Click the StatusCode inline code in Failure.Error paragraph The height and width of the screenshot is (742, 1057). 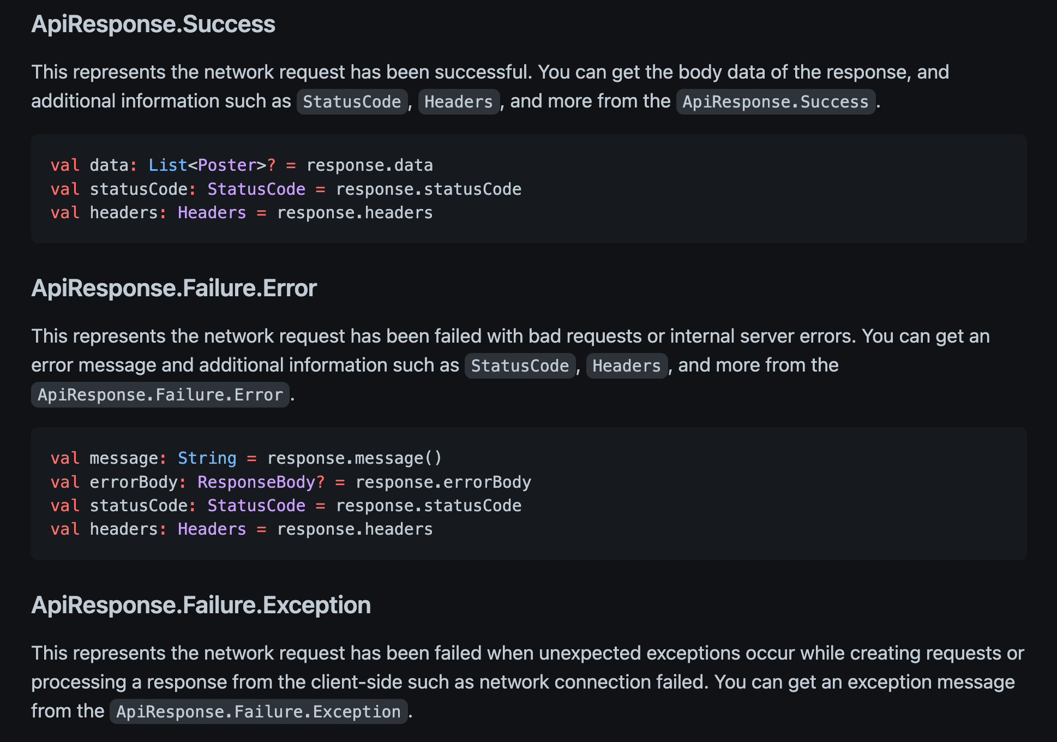(520, 366)
